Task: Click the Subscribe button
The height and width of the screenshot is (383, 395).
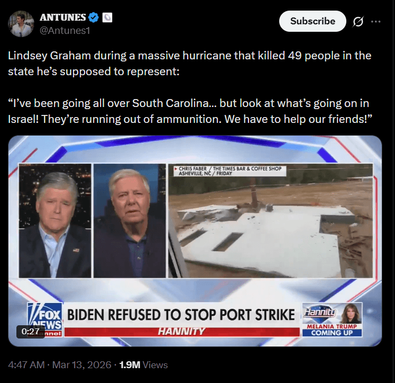Action: (x=313, y=21)
